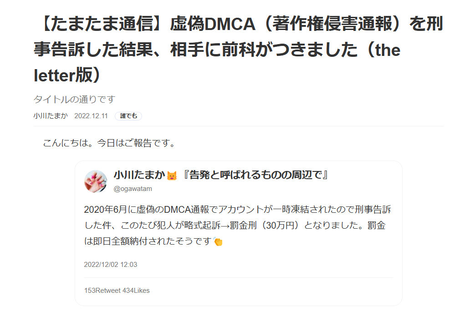Click the subtitle タイトルの通りです

pos(74,99)
